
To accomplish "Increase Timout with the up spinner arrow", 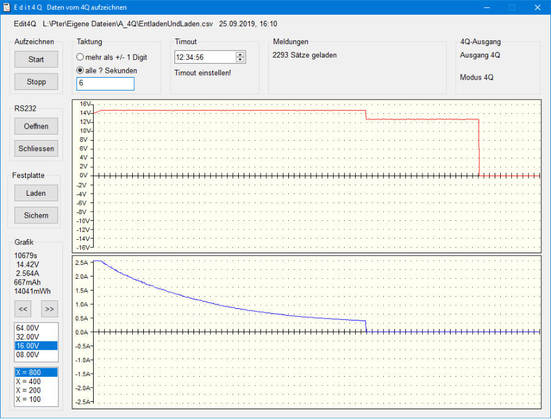I will tap(240, 54).
